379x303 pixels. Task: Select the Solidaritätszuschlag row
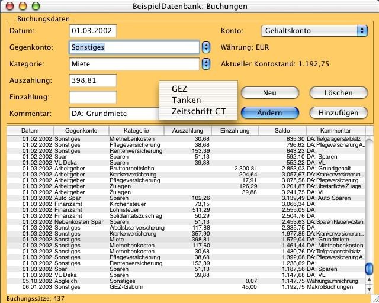point(186,216)
